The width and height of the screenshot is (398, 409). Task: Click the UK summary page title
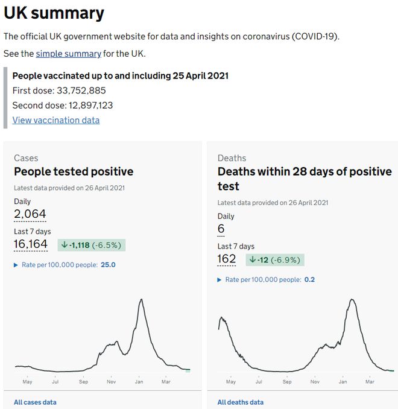coord(54,13)
